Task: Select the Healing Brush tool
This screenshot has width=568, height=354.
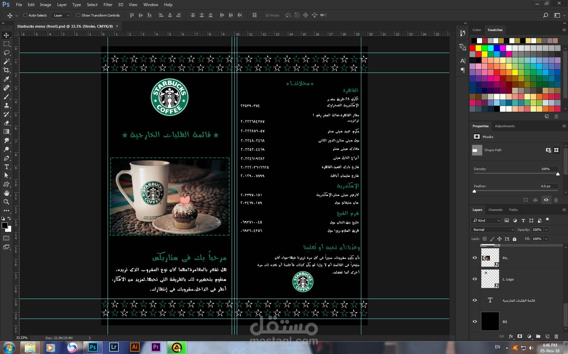Action: pyautogui.click(x=6, y=88)
